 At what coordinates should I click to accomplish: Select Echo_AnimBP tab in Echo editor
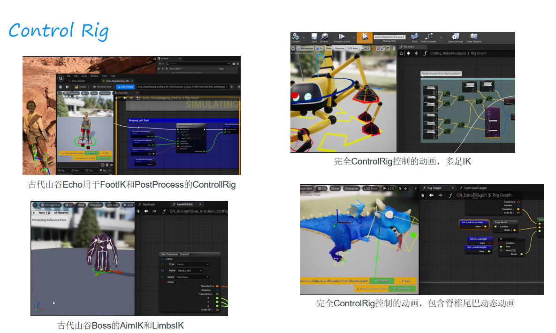pyautogui.click(x=79, y=81)
